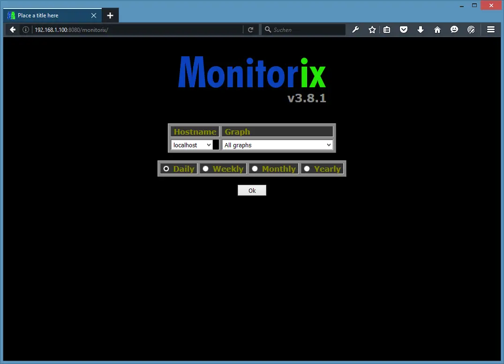Maximize the browser window

click(474, 6)
